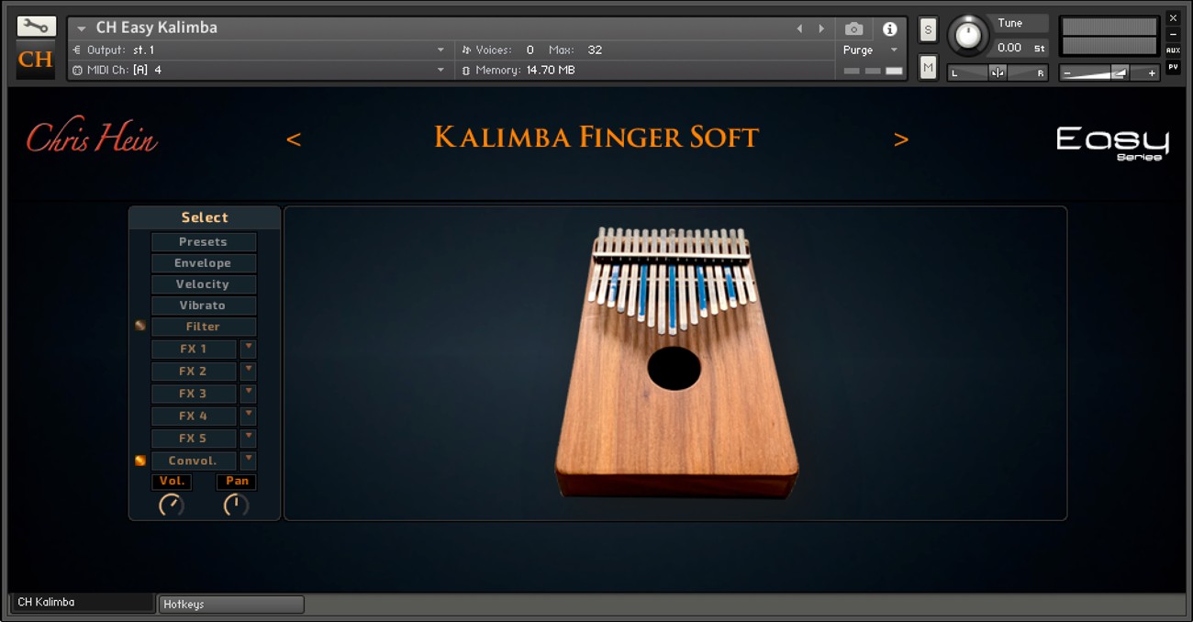Open instrument edit mode with wrench icon

[37, 26]
